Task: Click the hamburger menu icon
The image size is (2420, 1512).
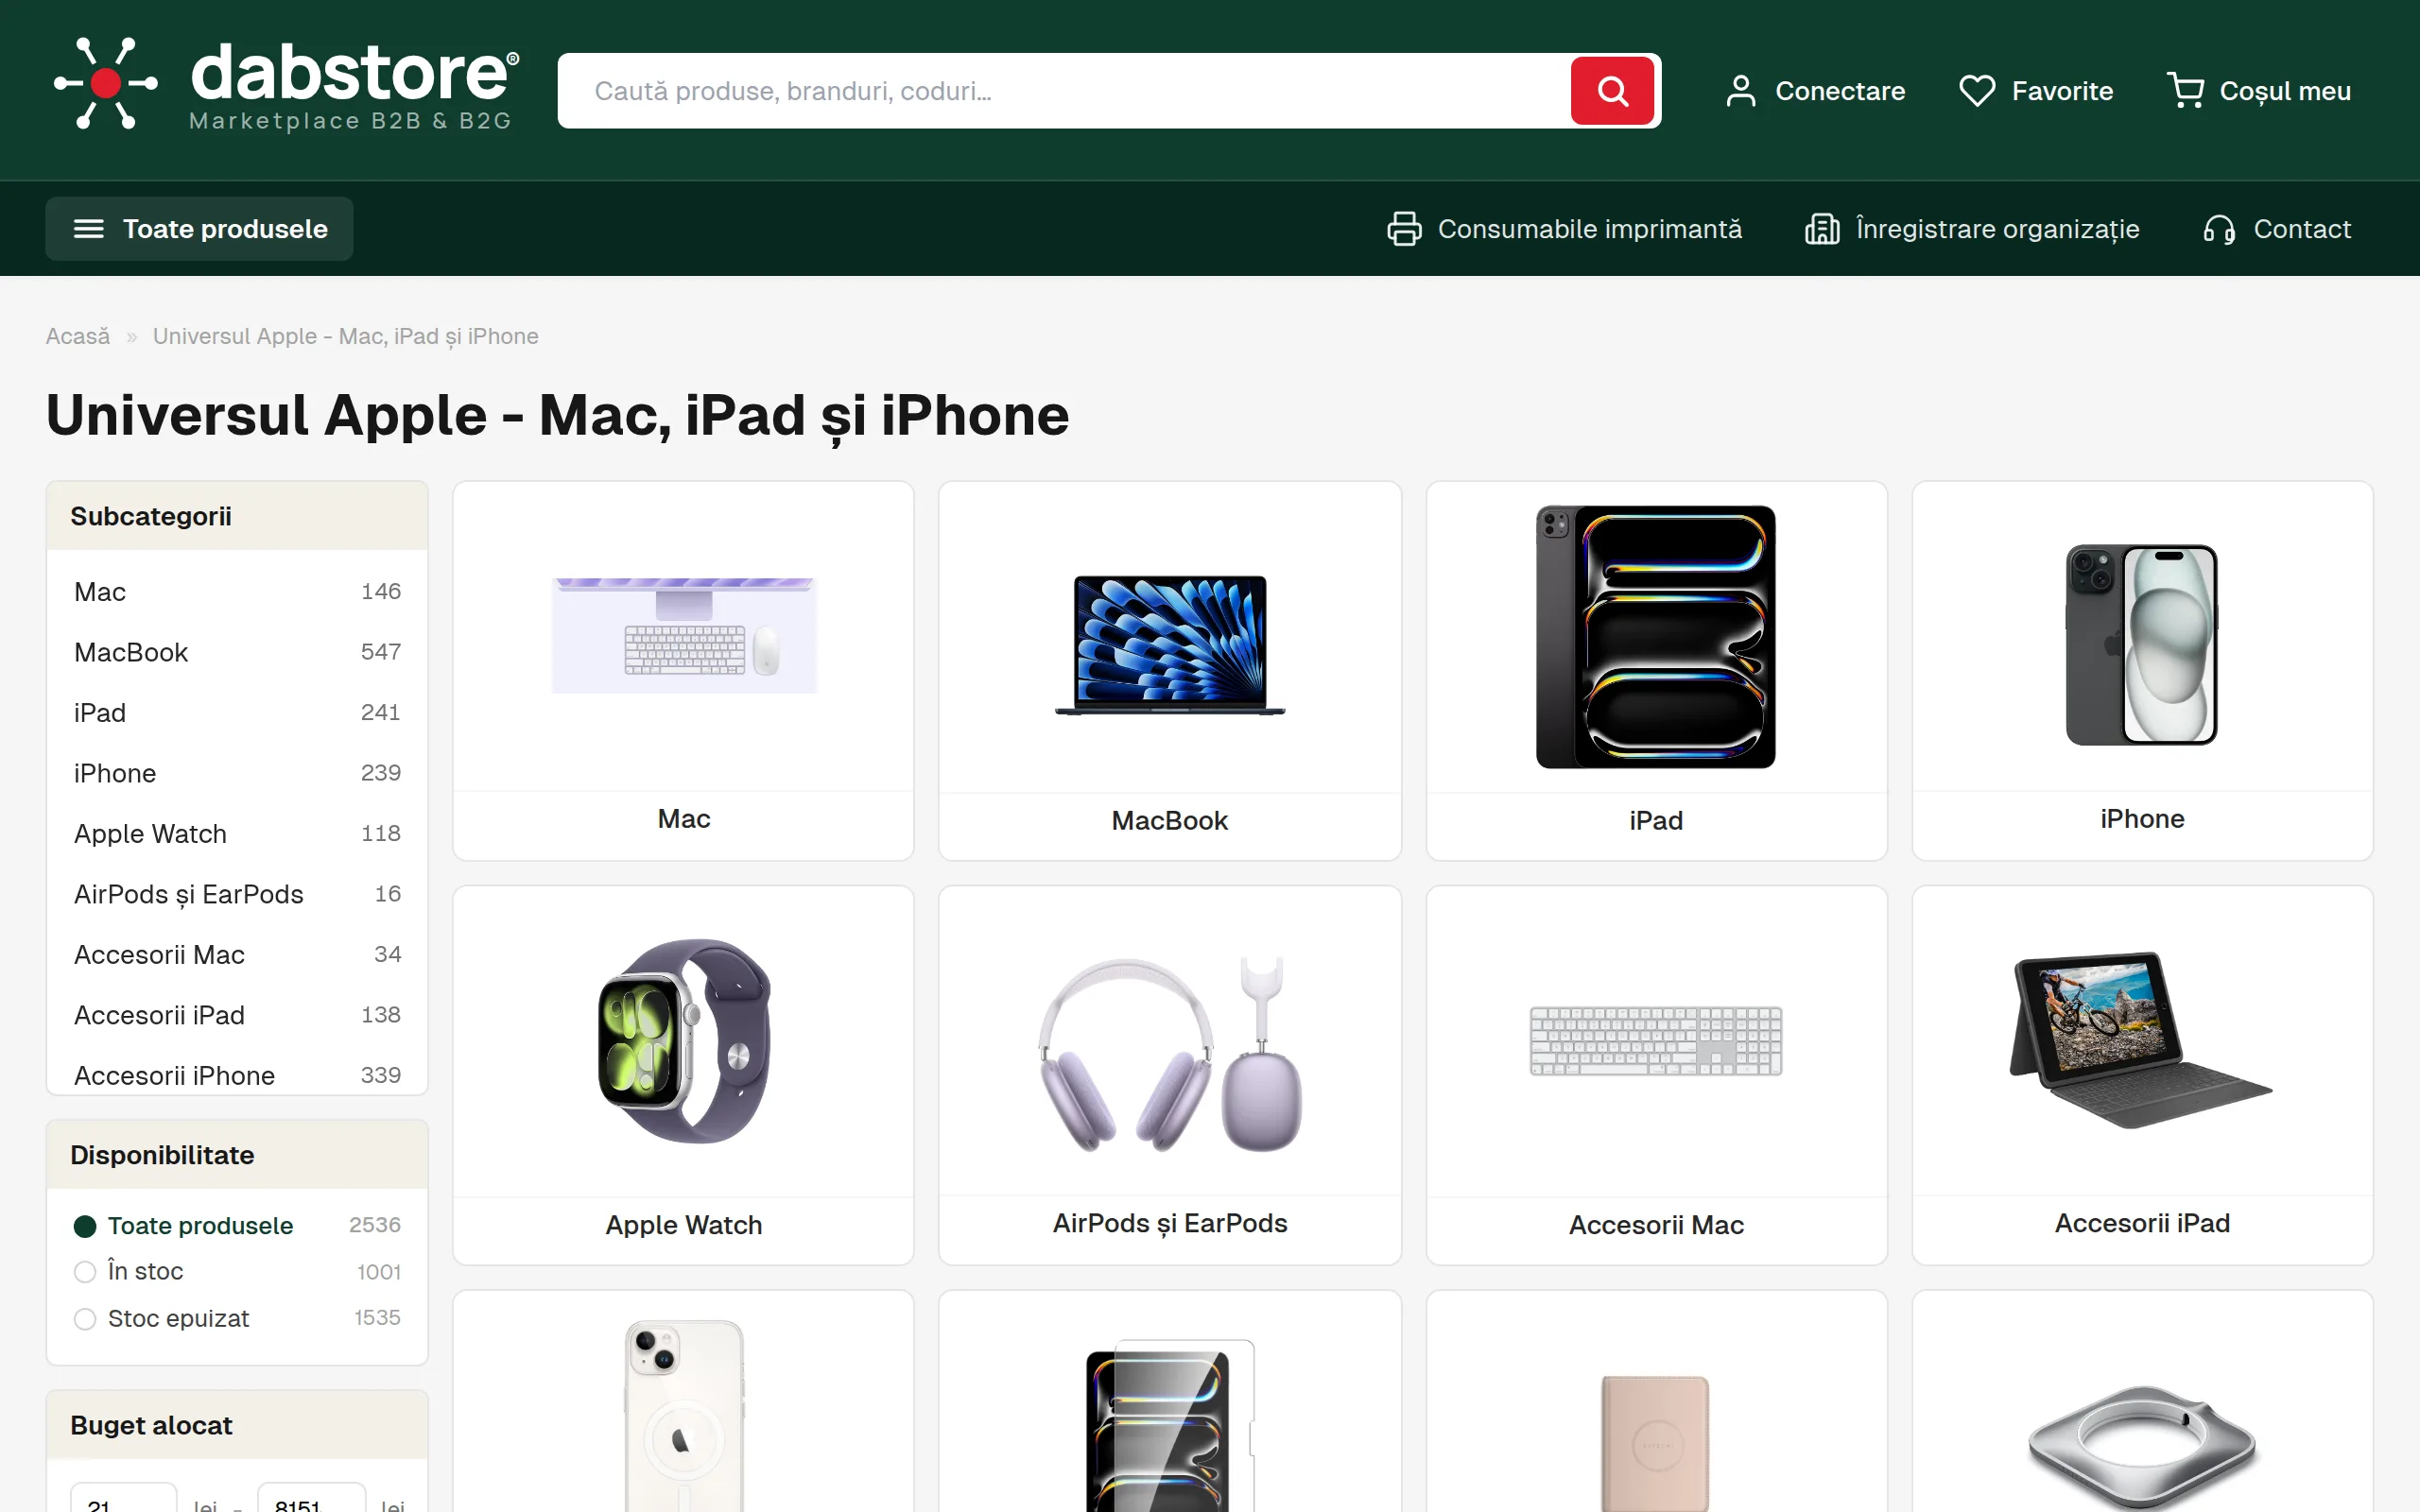Action: point(89,229)
